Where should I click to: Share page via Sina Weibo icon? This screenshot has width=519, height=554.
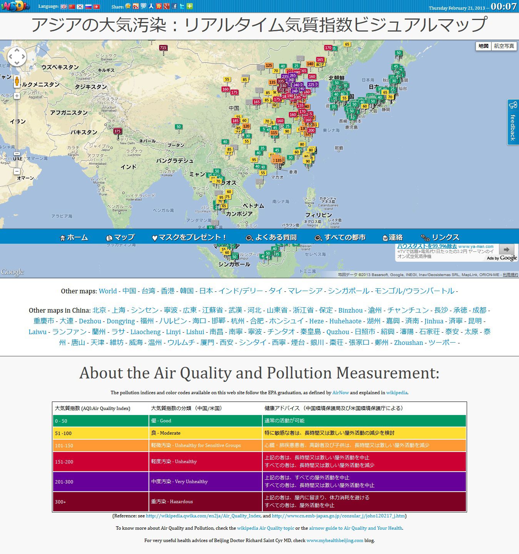tap(136, 6)
